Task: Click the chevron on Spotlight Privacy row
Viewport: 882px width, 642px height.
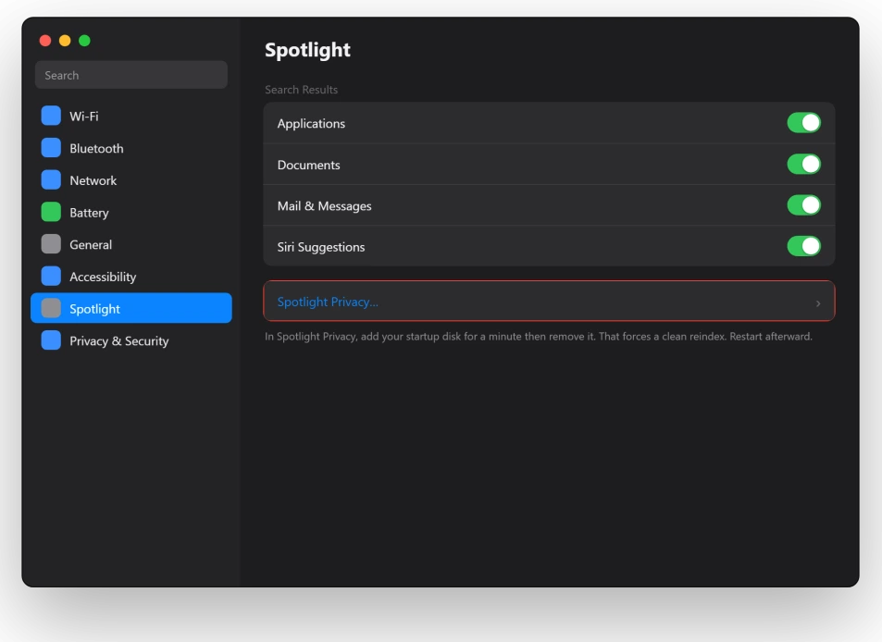Action: (818, 303)
